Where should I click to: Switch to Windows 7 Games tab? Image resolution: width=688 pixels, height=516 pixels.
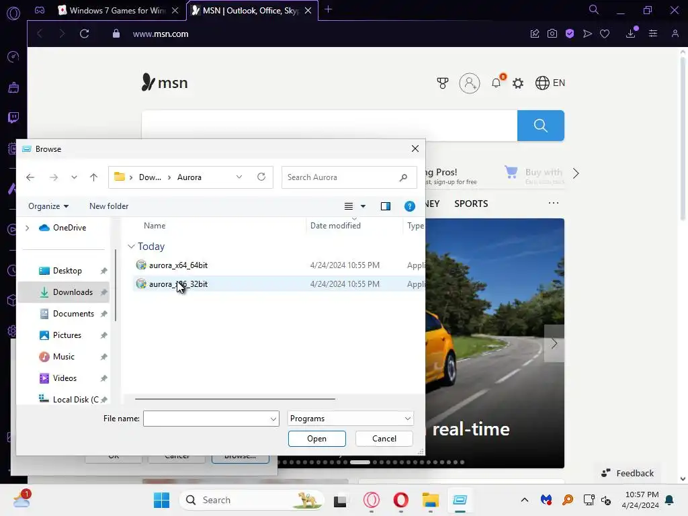[118, 11]
